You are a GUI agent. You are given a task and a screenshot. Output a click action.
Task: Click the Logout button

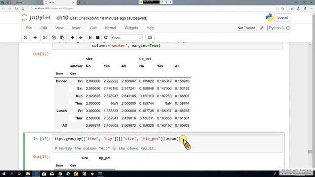tap(283, 18)
